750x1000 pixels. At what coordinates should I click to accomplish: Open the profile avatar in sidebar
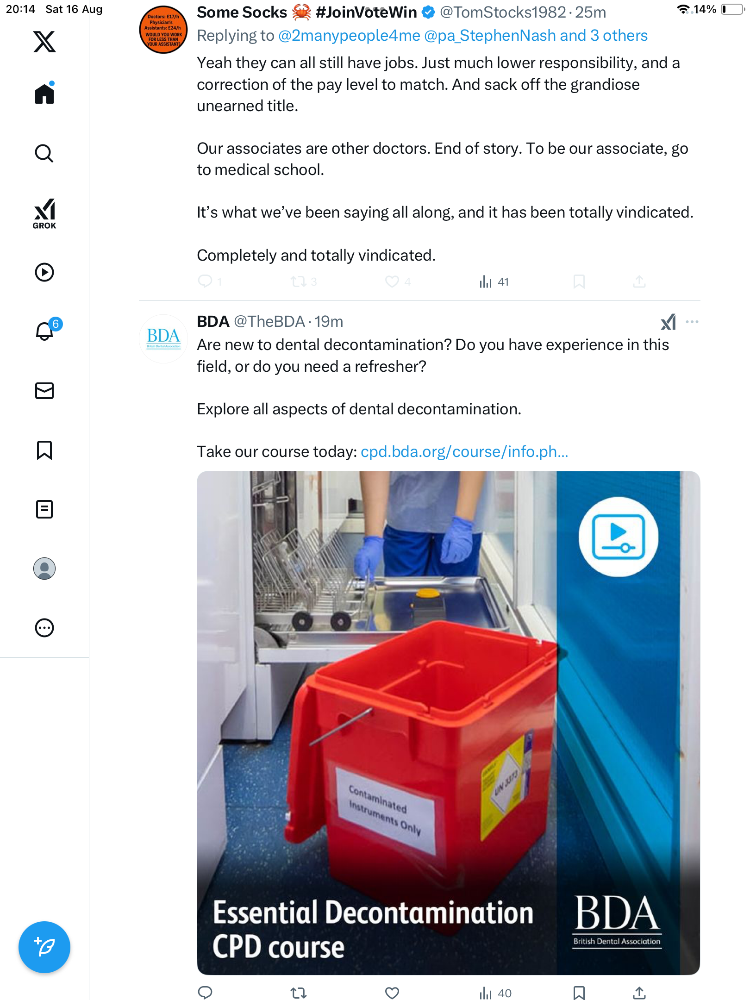[44, 569]
